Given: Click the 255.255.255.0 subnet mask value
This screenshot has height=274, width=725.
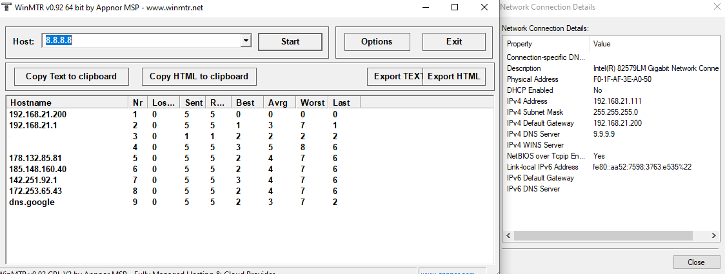Looking at the screenshot, I should pos(616,112).
